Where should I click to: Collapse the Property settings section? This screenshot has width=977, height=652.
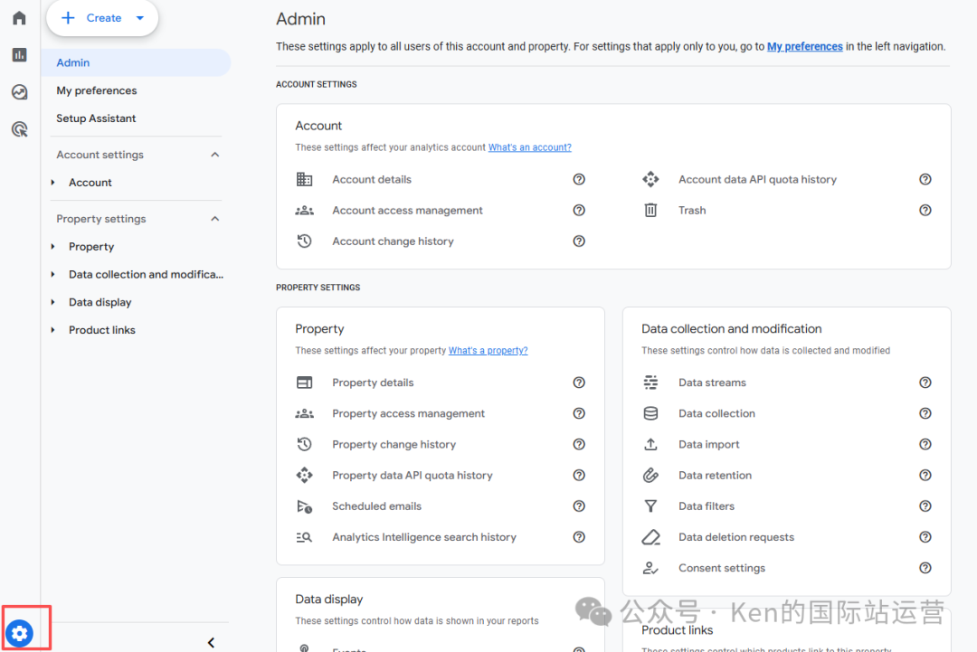pyautogui.click(x=215, y=219)
